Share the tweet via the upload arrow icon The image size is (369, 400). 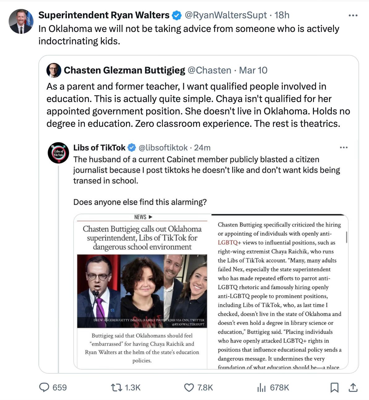click(x=353, y=387)
